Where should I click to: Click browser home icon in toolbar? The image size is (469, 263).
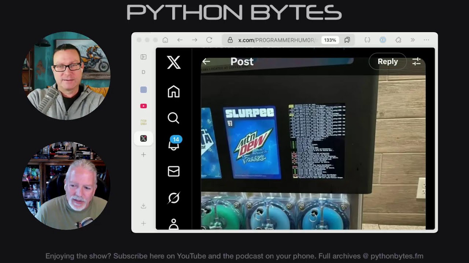[x=165, y=40]
